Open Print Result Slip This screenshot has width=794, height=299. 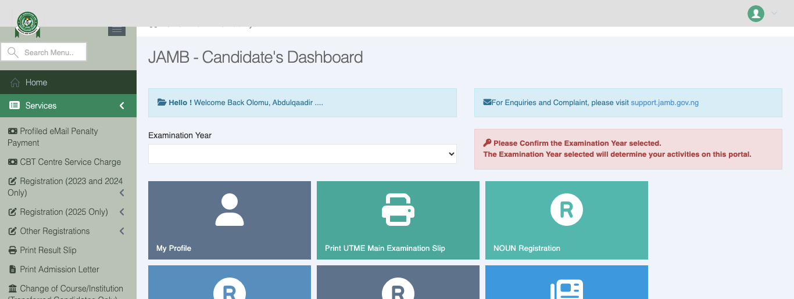(x=42, y=250)
